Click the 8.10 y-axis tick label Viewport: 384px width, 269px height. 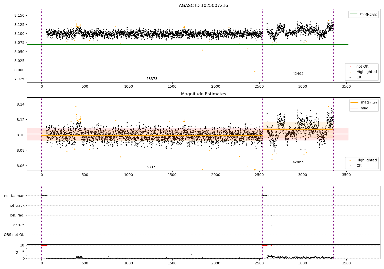pos(20,135)
